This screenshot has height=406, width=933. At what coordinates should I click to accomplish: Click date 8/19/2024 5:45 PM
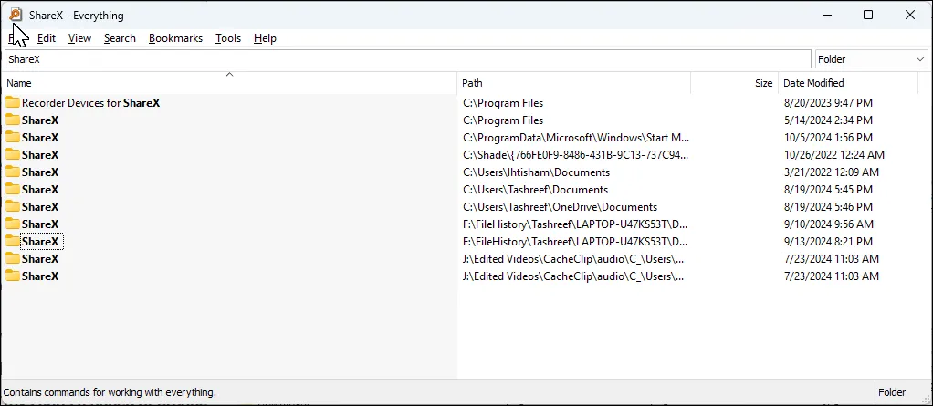[828, 190]
